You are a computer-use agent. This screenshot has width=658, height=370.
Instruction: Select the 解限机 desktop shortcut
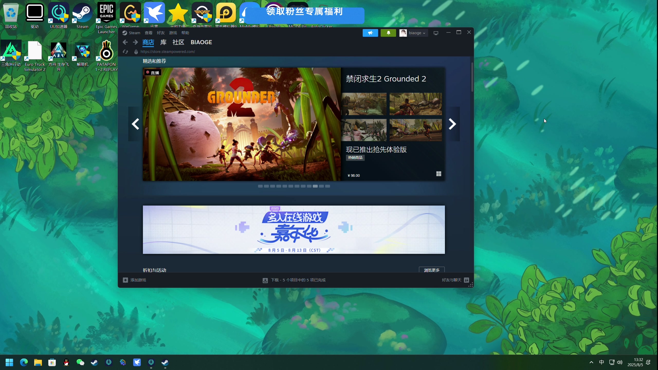(83, 53)
